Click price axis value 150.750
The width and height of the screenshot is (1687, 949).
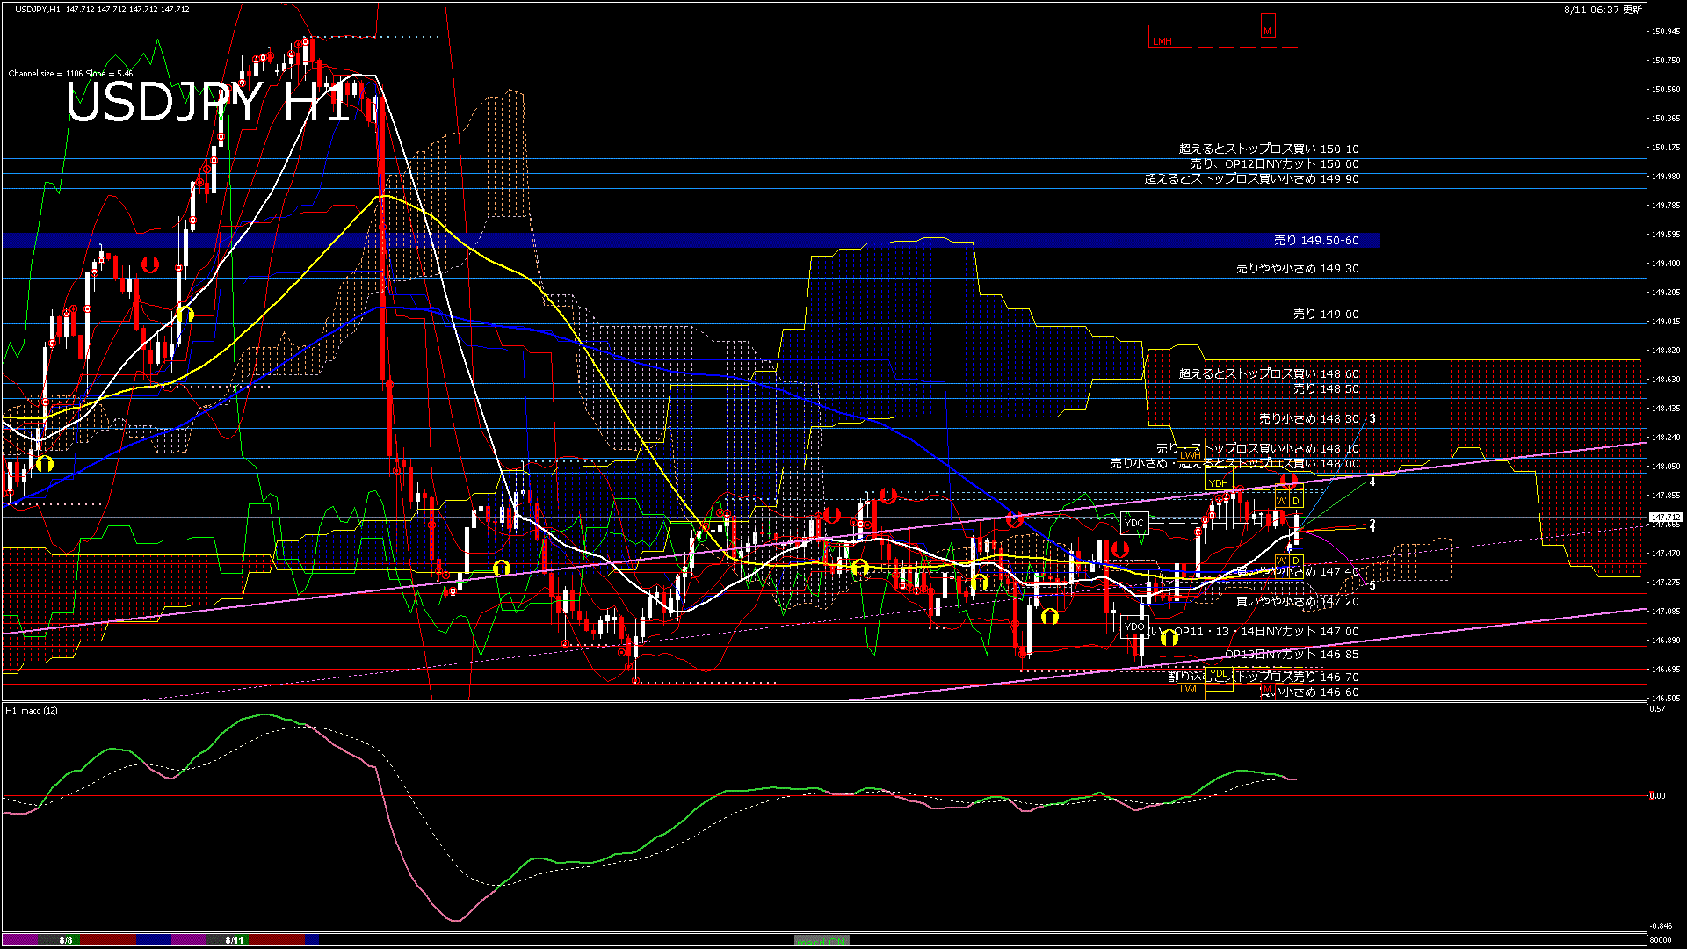tap(1666, 61)
